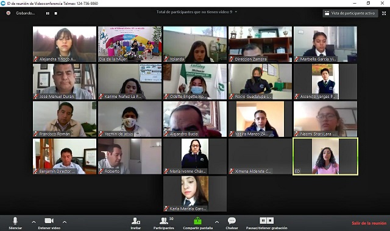Image resolution: width=390 pixels, height=231 pixels.
Task: Pause recording using top-left pause button
Action: 48,13
